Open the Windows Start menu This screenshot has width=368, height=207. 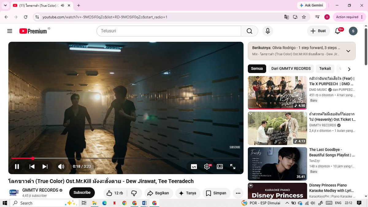[x=5, y=203]
